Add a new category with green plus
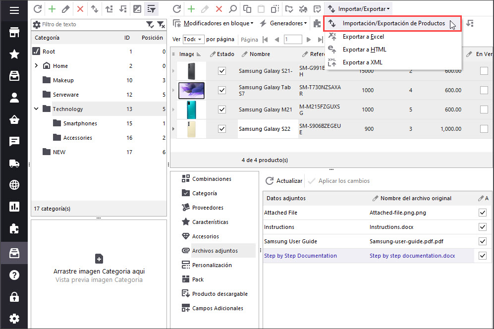The image size is (494, 329). (x=52, y=9)
